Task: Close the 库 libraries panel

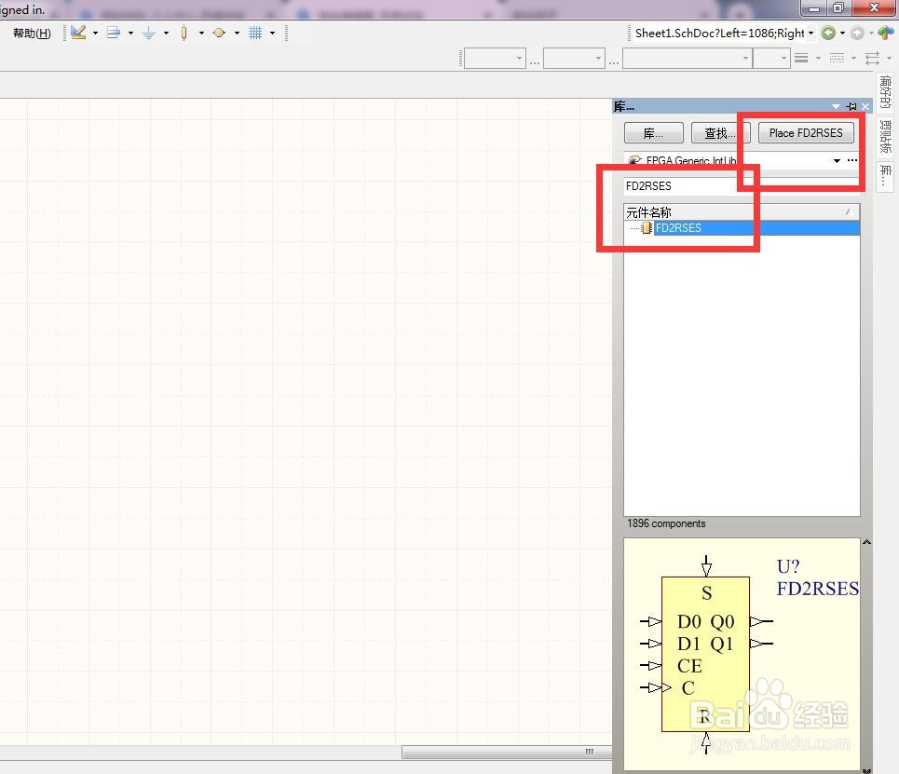Action: pyautogui.click(x=865, y=106)
